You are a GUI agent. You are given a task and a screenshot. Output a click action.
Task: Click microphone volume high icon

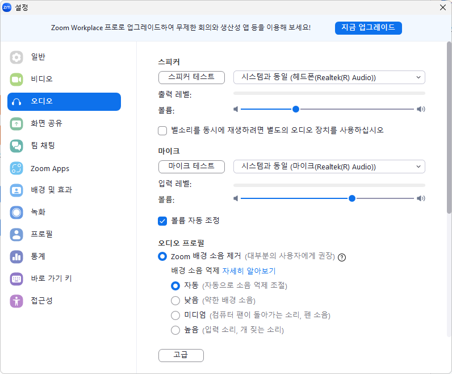421,198
